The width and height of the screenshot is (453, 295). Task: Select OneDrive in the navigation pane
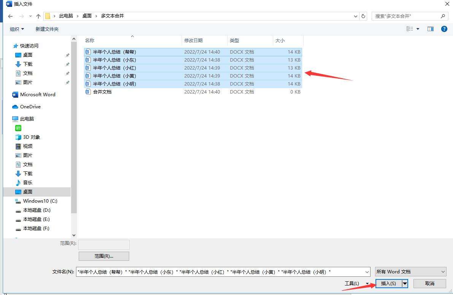[x=30, y=107]
